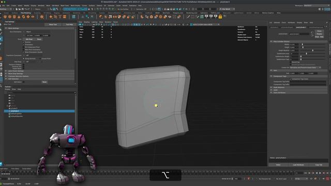Adjust the Subdivisions Axis slider
Viewport: 331px width, 186px height.
(x=307, y=54)
